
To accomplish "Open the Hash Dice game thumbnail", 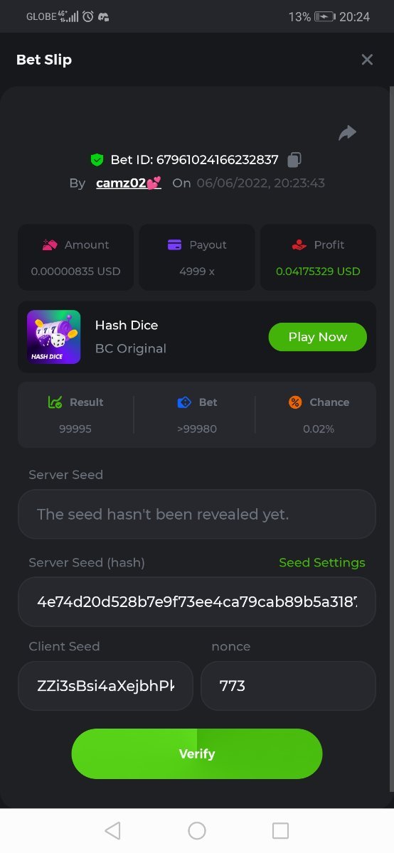I will tap(53, 337).
